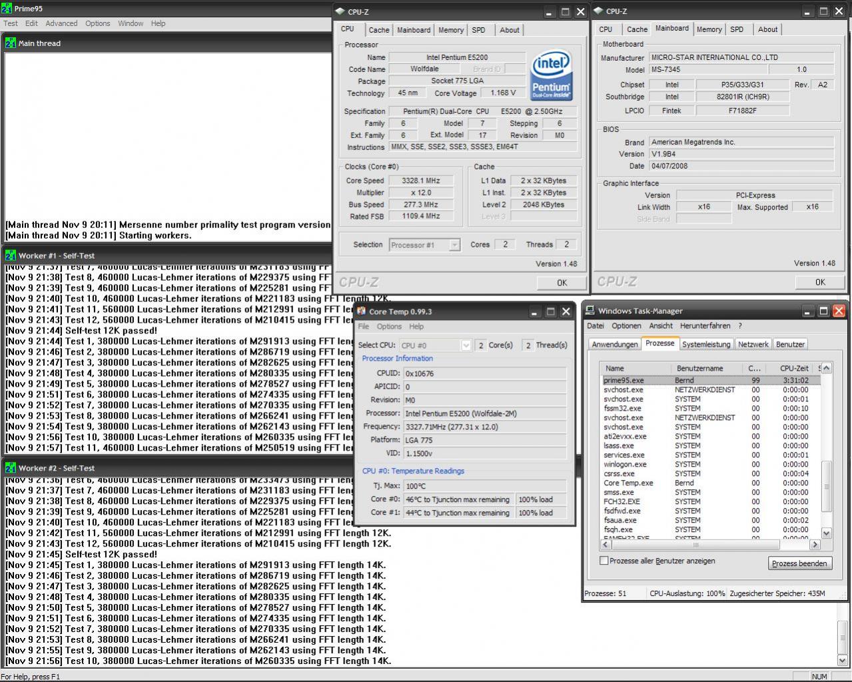The width and height of the screenshot is (852, 682).
Task: Click the Tj. Max 100°C field
Action: 485,486
